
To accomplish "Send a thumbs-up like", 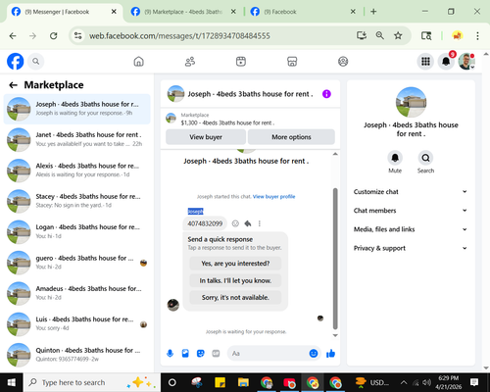I will 330,354.
